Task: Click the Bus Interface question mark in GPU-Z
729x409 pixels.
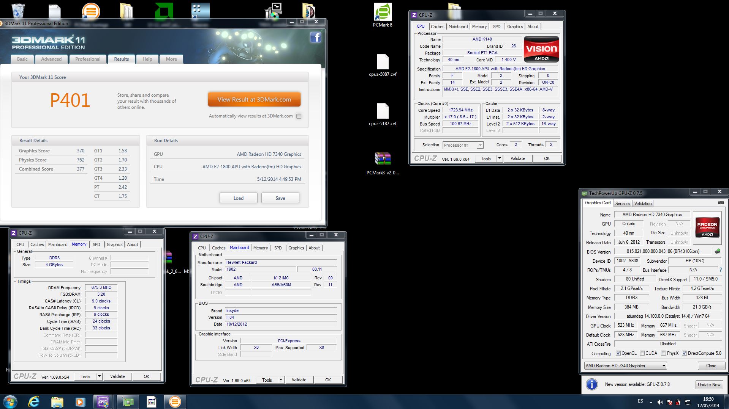Action: point(720,270)
